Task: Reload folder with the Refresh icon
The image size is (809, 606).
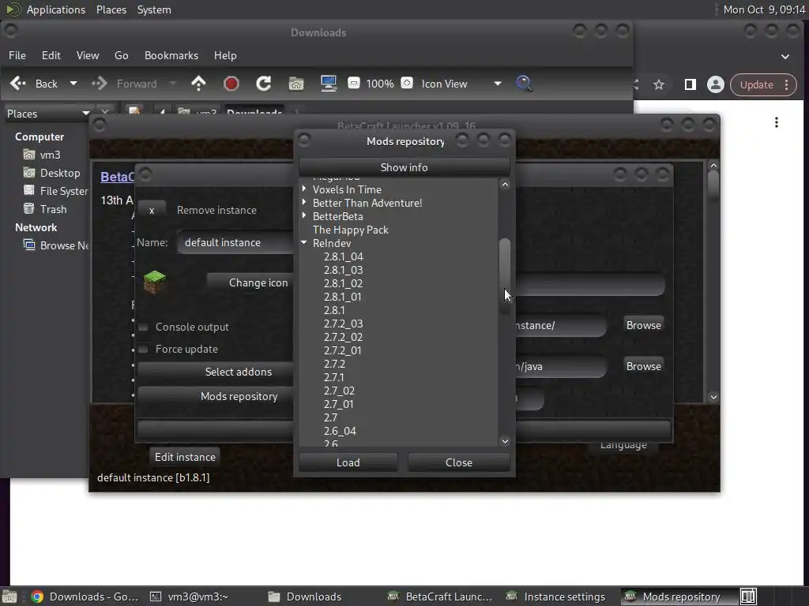Action: [x=264, y=84]
